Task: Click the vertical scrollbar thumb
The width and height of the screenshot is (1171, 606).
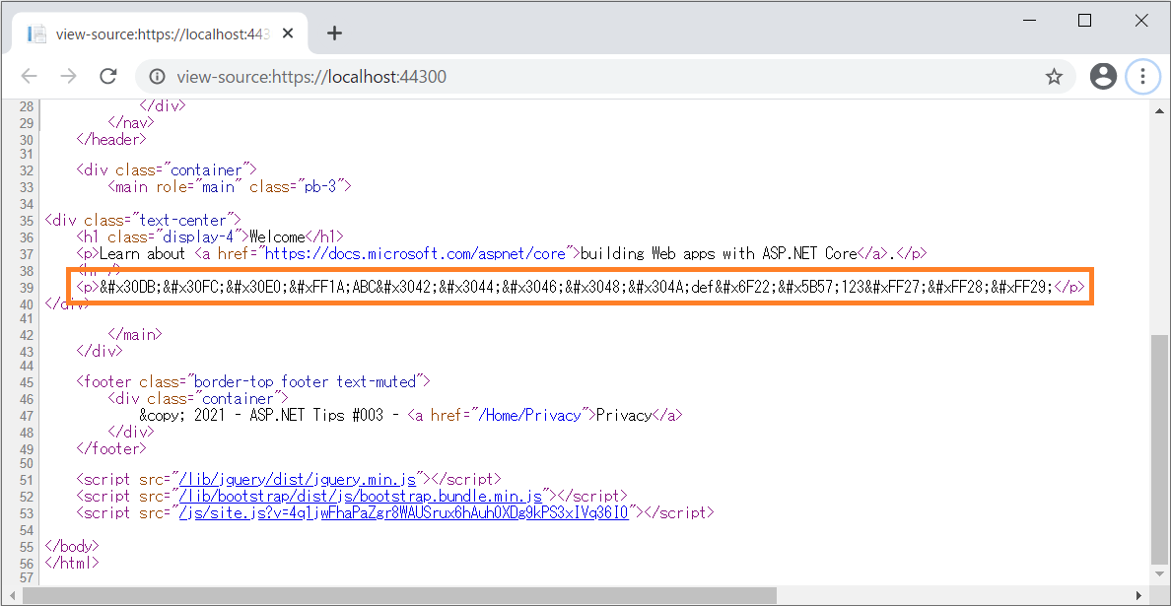Action: (1160, 450)
